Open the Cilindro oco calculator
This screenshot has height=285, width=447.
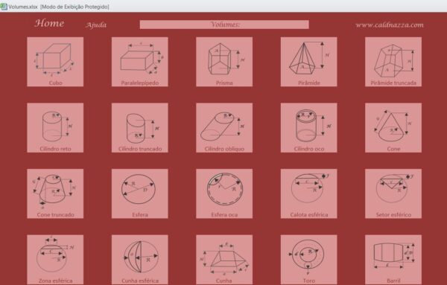click(308, 128)
